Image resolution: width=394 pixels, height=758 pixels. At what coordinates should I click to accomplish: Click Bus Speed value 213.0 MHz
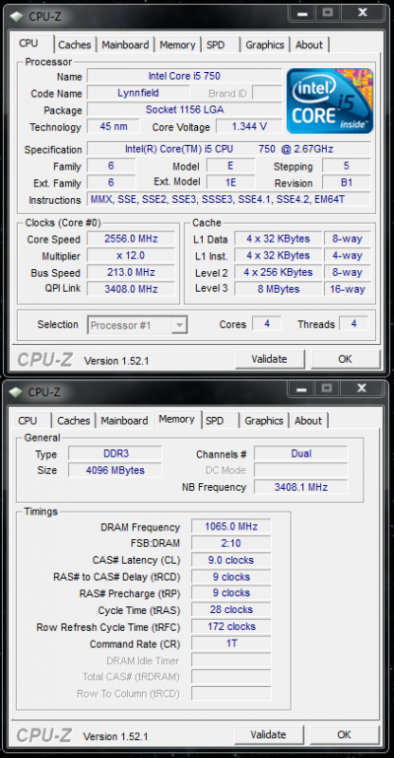pyautogui.click(x=131, y=272)
